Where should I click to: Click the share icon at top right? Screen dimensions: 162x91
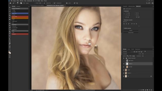coord(153,3)
